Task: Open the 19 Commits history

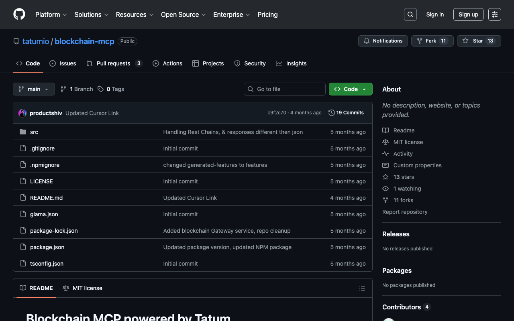Action: (346, 113)
